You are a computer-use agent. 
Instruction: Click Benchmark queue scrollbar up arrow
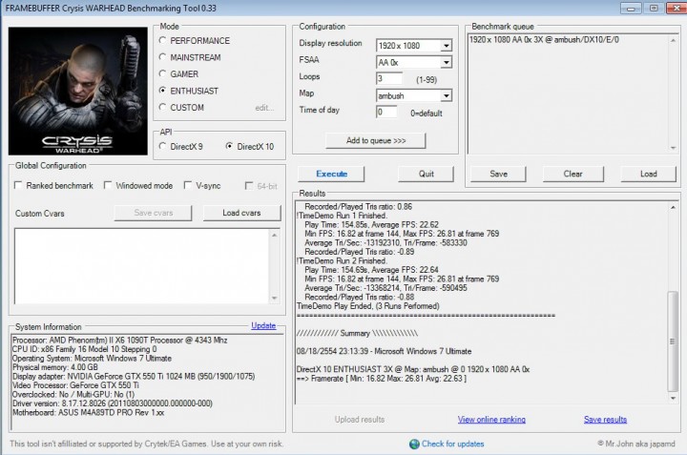673,40
